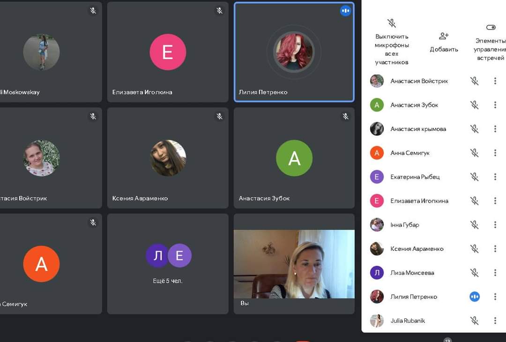Click speaking indicator next to Лилия Петренко in list
This screenshot has height=342, width=506.
pos(474,297)
